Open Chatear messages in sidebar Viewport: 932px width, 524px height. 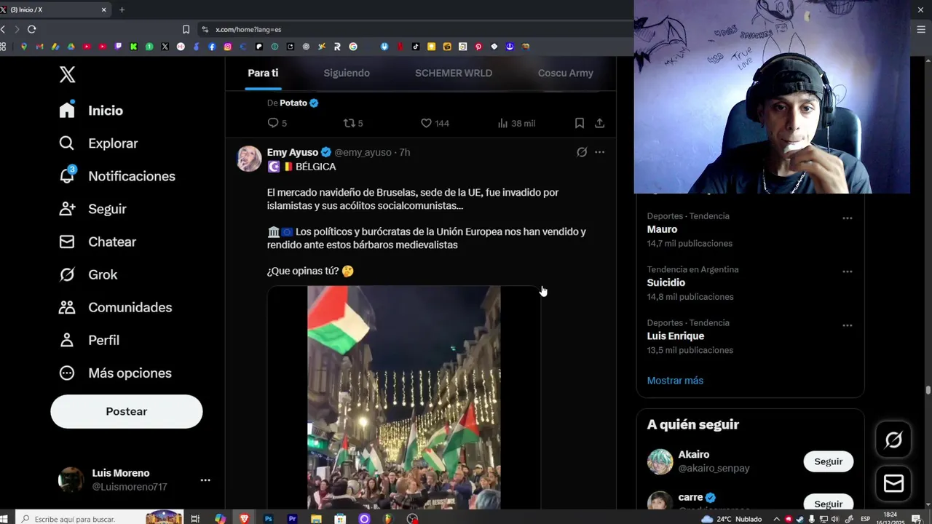[98, 242]
